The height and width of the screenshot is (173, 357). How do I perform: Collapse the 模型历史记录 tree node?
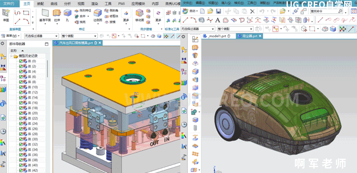point(12,56)
